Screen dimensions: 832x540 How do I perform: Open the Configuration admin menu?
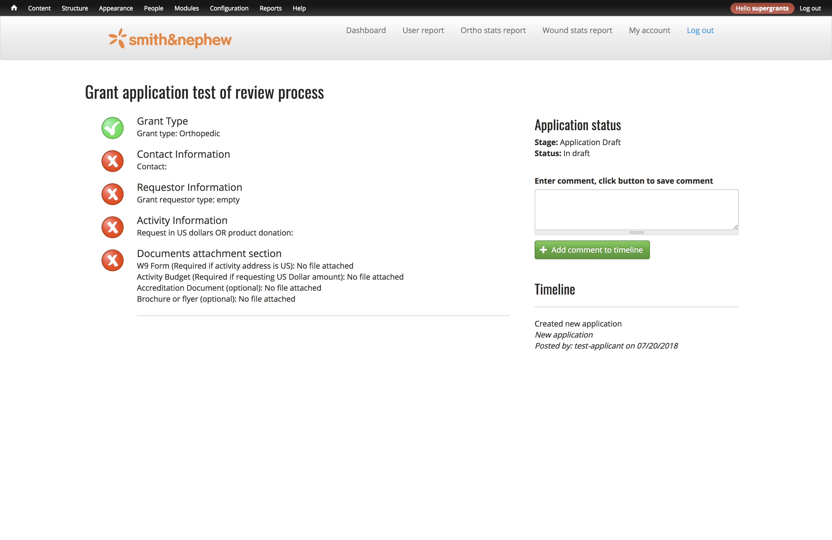point(229,8)
